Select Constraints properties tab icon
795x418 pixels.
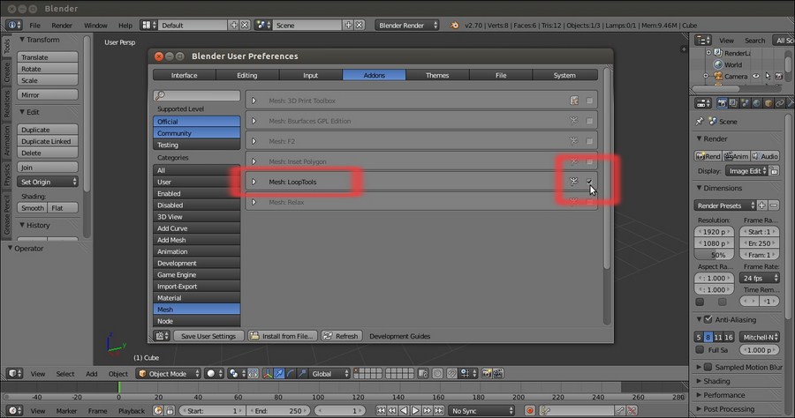click(780, 103)
